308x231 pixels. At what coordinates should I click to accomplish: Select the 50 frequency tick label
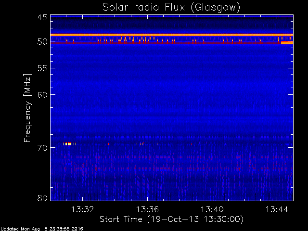tap(42, 42)
